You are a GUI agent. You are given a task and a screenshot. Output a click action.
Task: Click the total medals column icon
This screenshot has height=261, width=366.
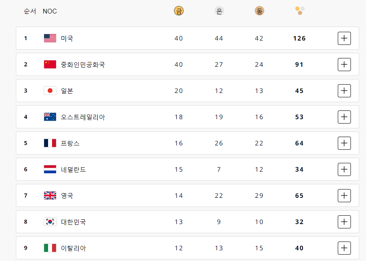(x=299, y=11)
